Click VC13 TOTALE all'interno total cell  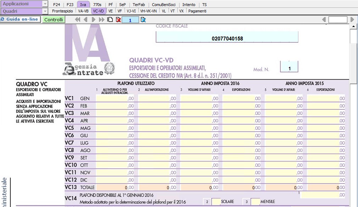115,187
